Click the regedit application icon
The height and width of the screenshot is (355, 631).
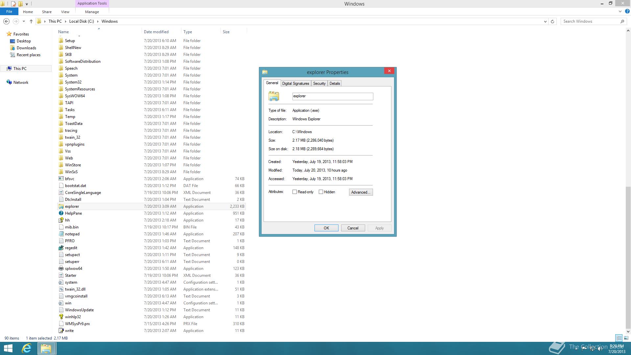click(61, 248)
